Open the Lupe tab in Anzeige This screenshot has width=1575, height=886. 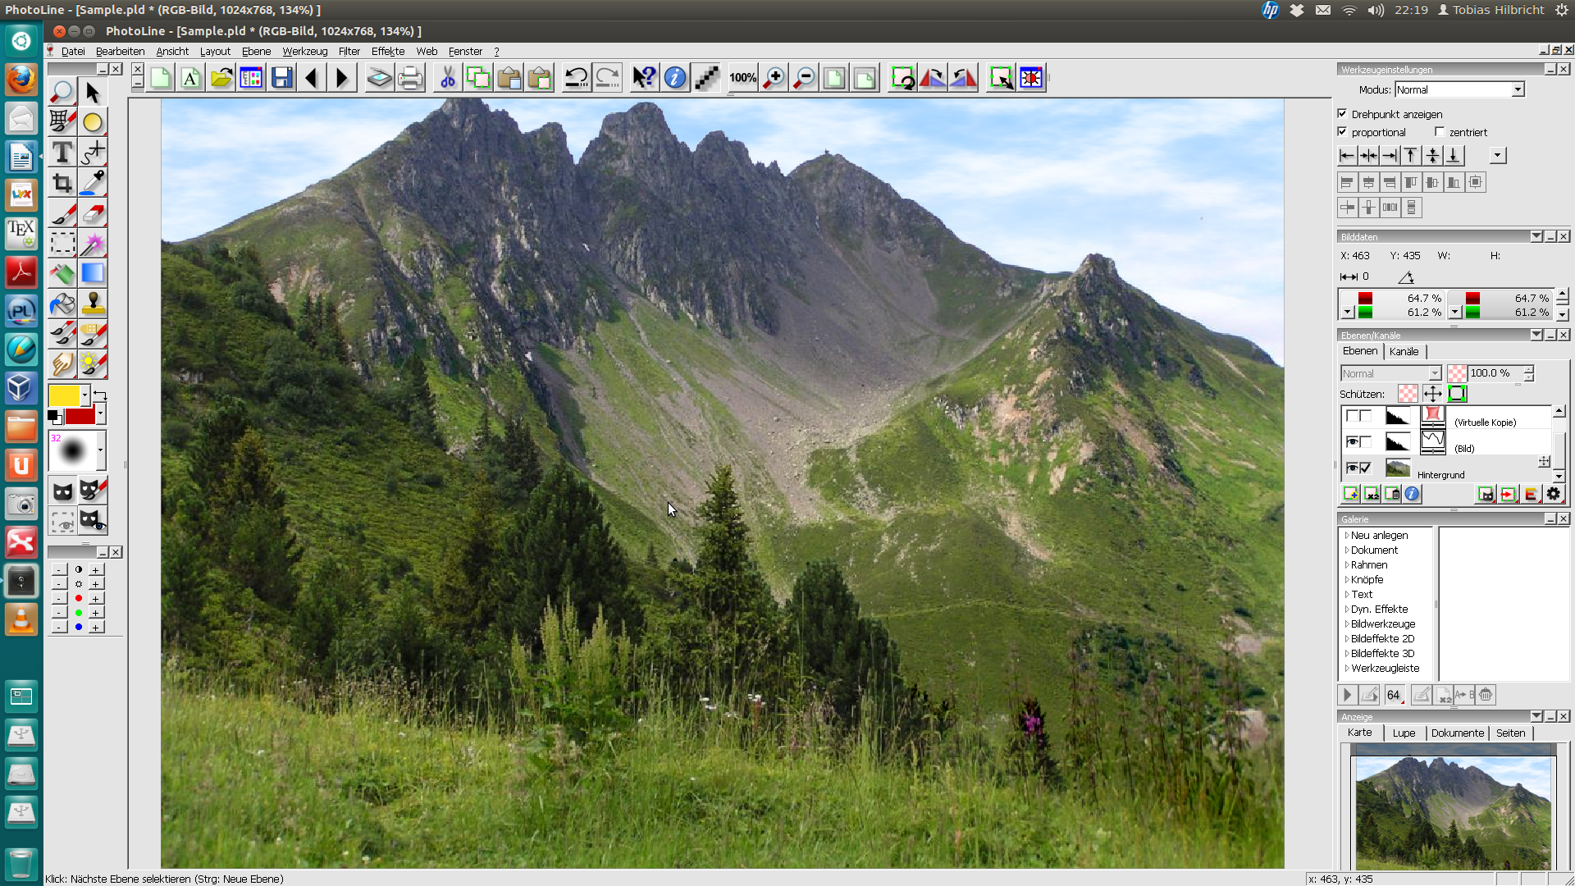coord(1404,733)
